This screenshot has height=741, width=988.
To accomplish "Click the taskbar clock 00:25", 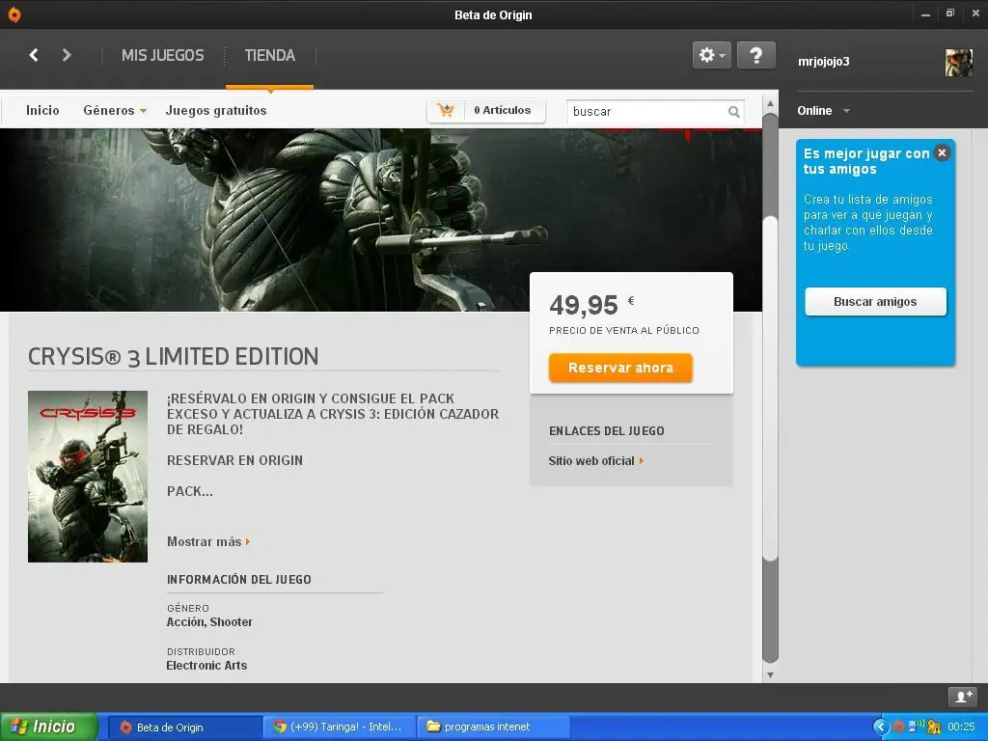I will [x=961, y=727].
